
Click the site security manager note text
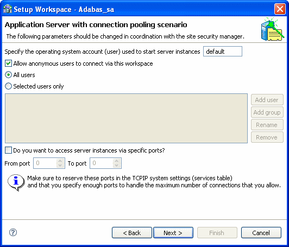[x=125, y=36]
